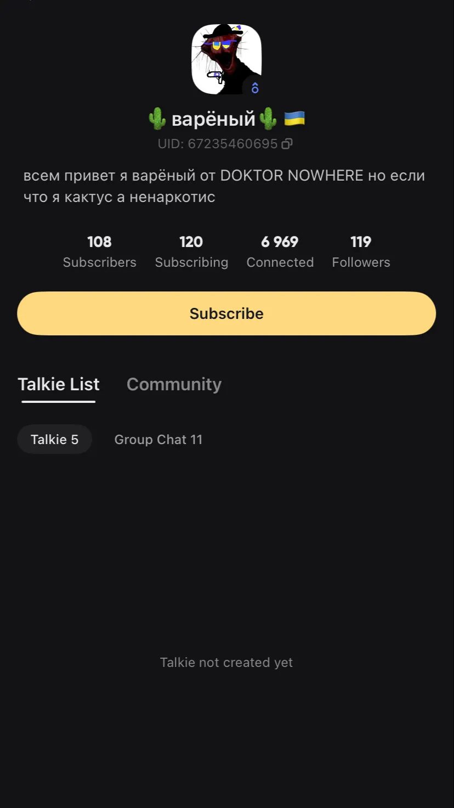Click the UID number 67235460695
The height and width of the screenshot is (808, 454).
pos(224,144)
